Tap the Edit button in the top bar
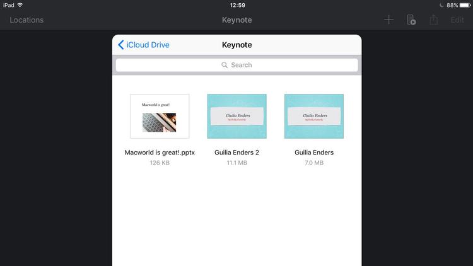473x266 pixels. [x=457, y=20]
